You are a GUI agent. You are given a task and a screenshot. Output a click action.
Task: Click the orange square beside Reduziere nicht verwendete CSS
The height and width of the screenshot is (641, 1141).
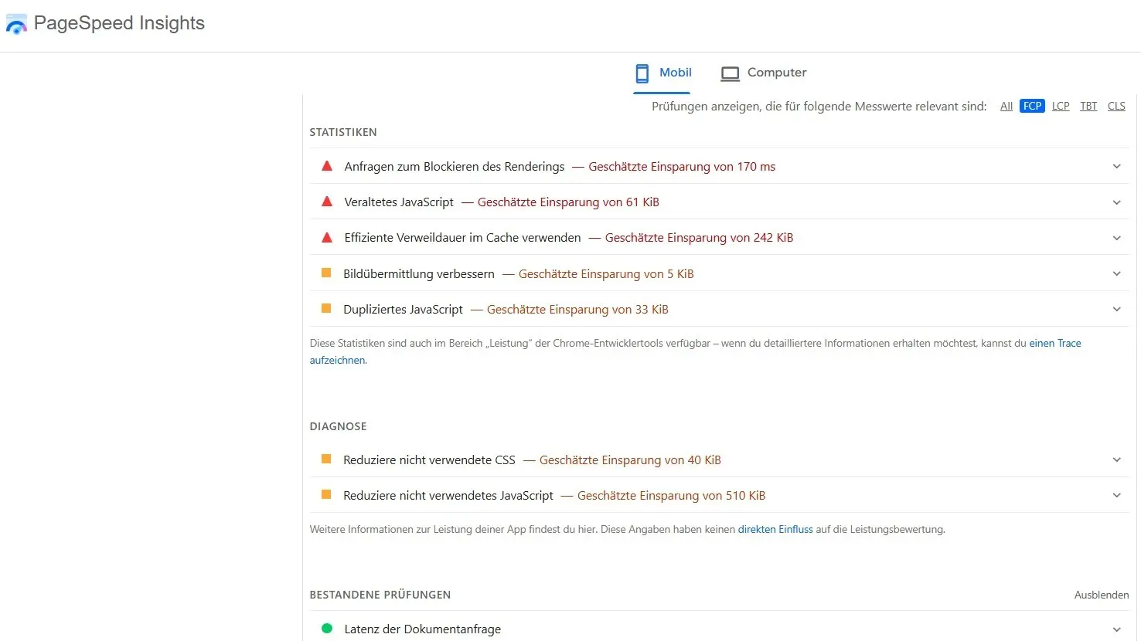point(326,459)
